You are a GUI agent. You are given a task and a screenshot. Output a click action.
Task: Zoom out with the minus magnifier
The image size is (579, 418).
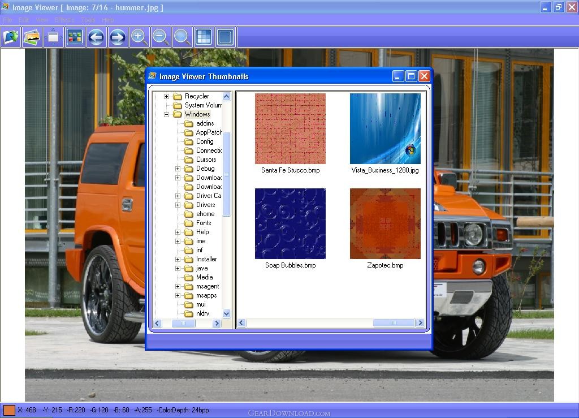pos(161,37)
